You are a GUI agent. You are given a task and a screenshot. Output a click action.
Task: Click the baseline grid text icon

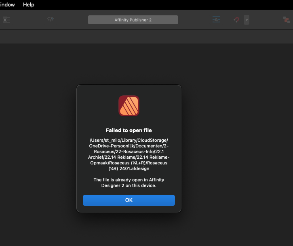[216, 20]
